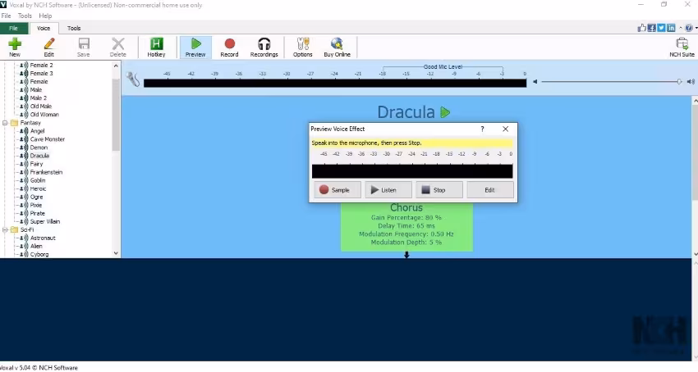Select Angel voice
Viewport: 698px width, 372px height.
pyautogui.click(x=38, y=131)
